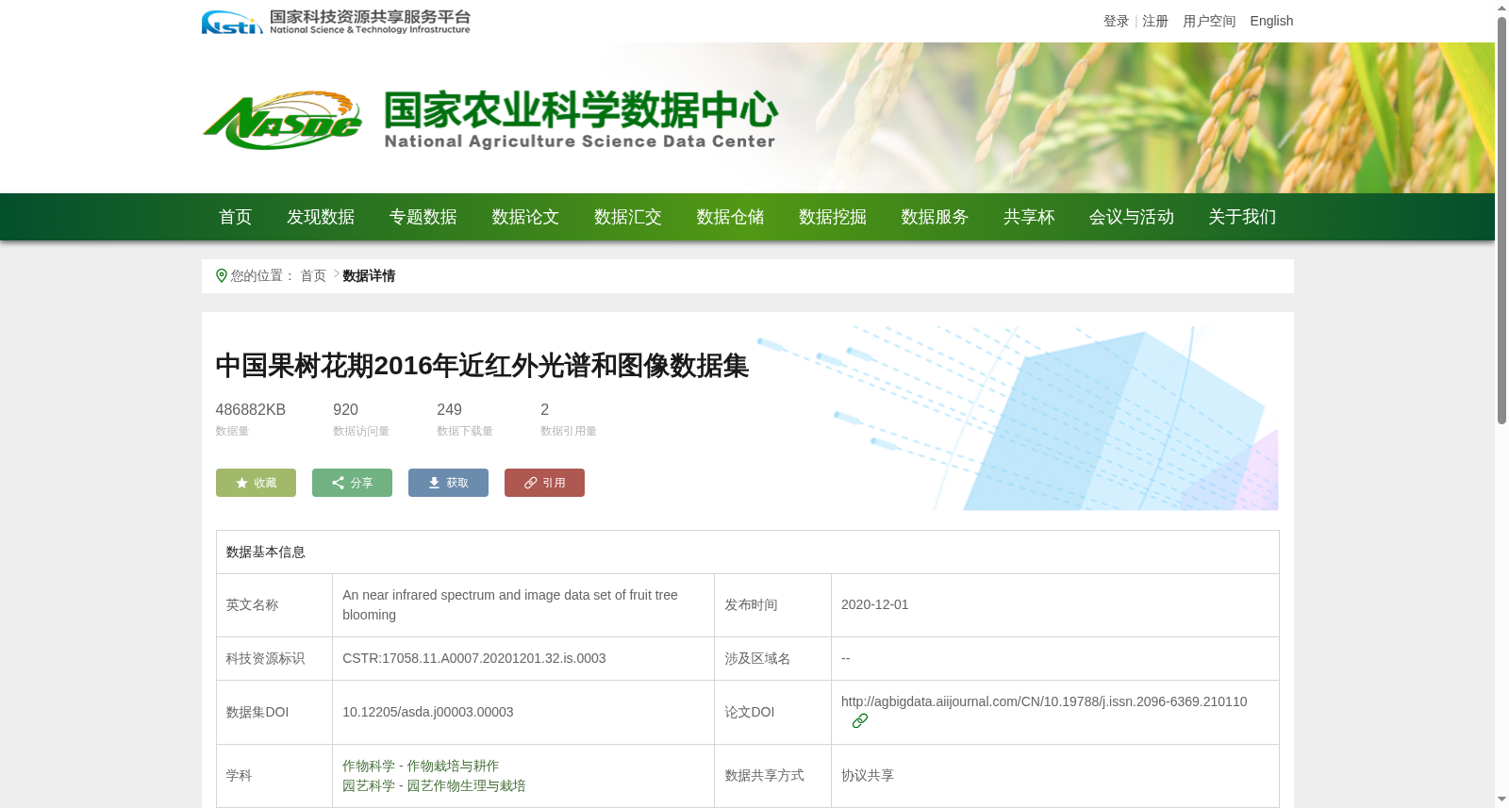Click the star icon on 收藏 button

click(241, 483)
